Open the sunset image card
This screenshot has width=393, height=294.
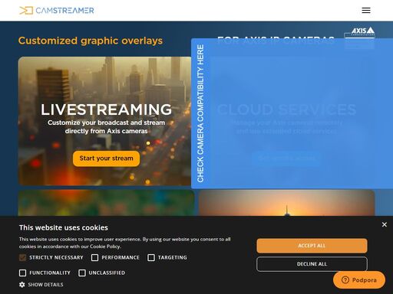(x=286, y=203)
